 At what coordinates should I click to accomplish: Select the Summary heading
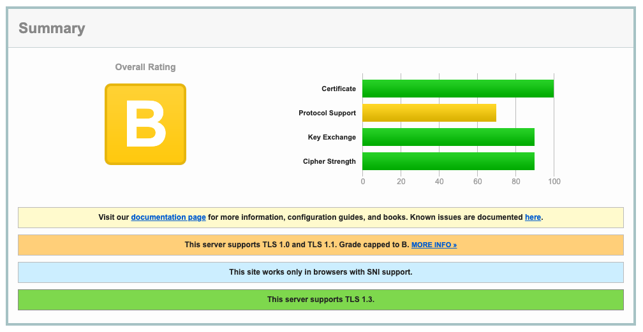(52, 28)
